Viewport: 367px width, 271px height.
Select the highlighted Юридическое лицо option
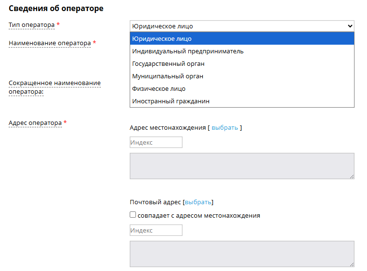[242, 38]
